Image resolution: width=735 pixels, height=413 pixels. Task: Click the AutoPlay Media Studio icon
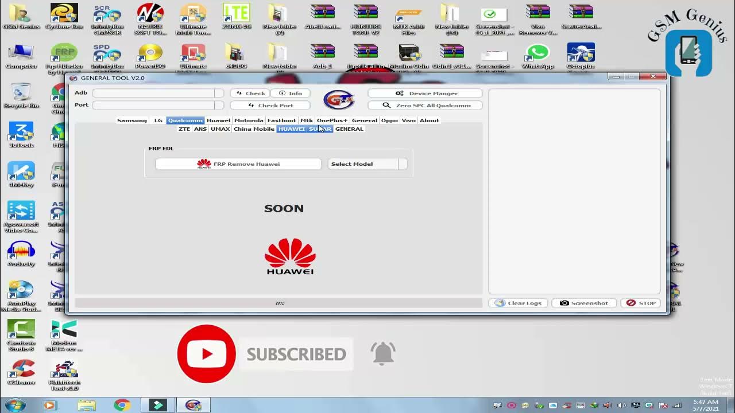(21, 297)
